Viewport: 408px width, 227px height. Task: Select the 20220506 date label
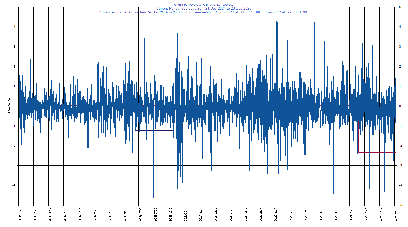(x=261, y=214)
